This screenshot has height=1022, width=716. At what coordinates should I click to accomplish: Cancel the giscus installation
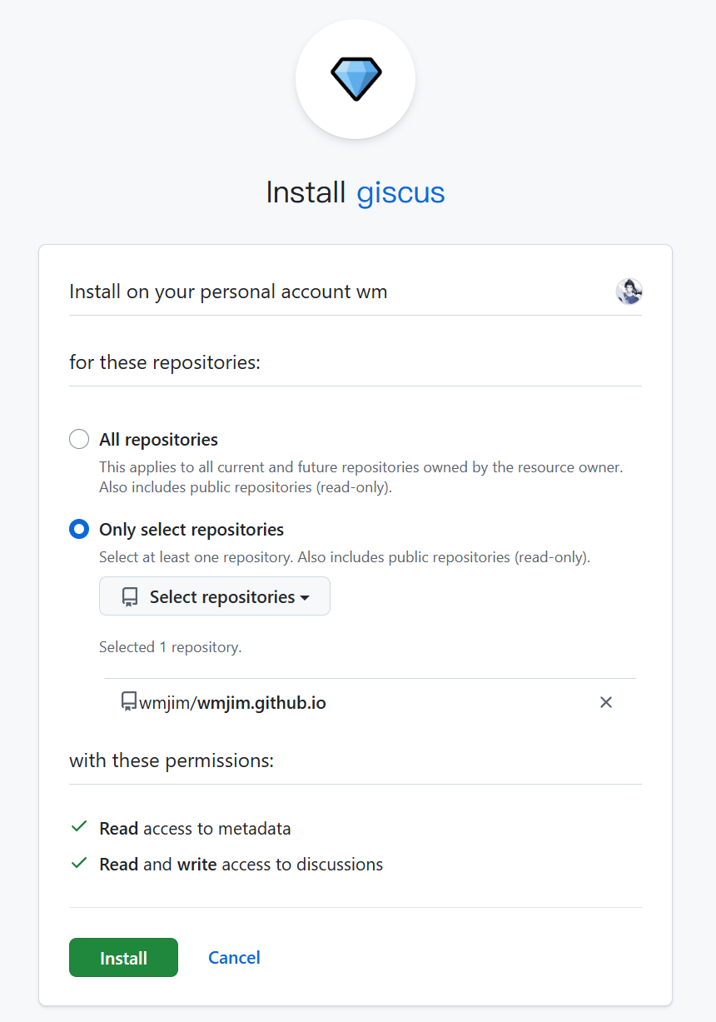point(234,957)
